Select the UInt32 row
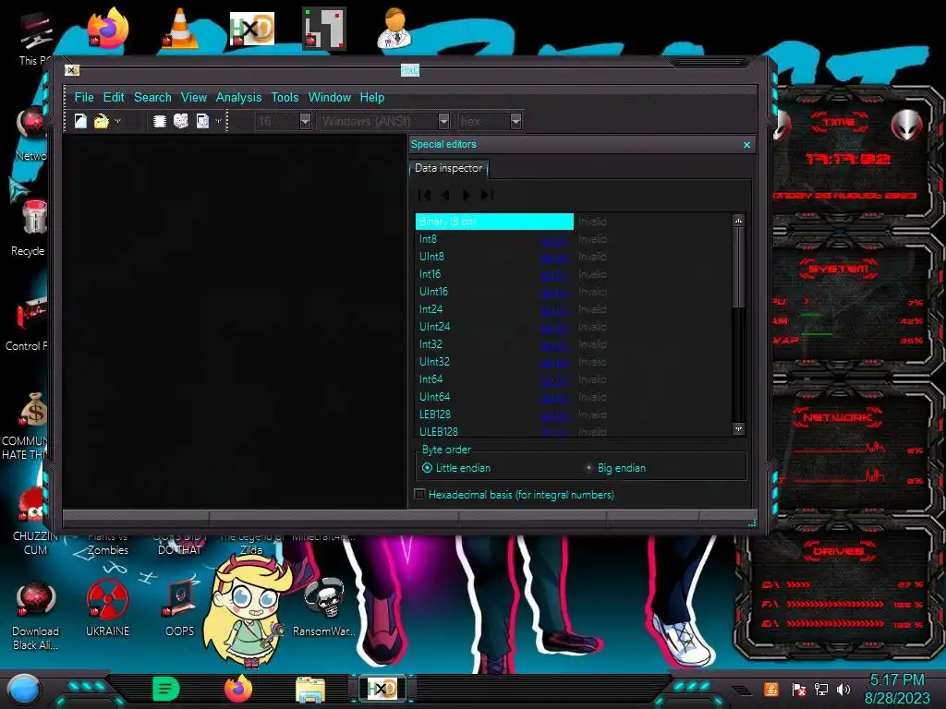 pos(573,362)
